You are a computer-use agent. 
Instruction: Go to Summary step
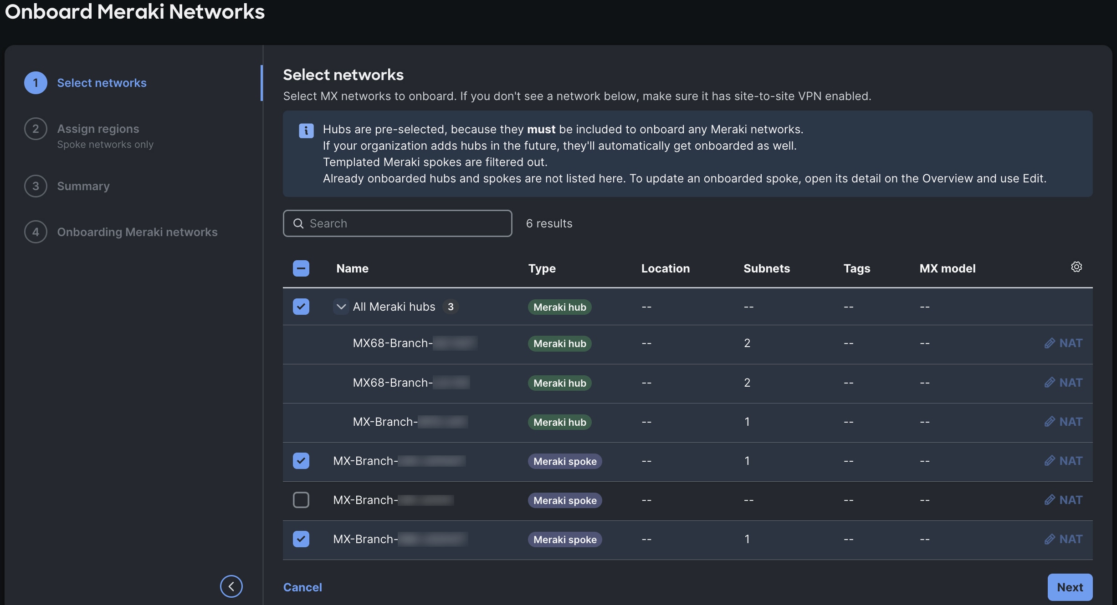coord(83,186)
